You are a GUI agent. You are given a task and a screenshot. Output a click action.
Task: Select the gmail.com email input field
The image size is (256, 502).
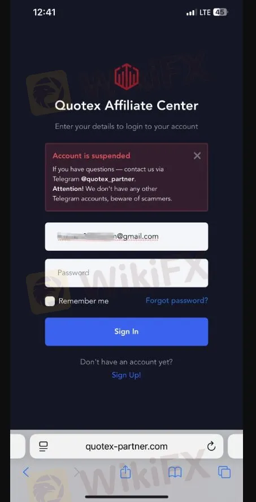coord(127,237)
